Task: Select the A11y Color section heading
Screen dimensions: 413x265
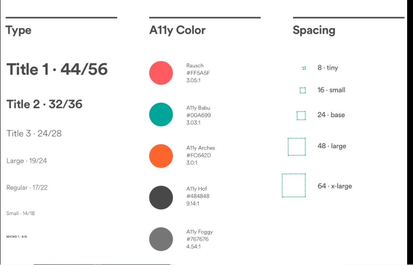Action: (177, 30)
